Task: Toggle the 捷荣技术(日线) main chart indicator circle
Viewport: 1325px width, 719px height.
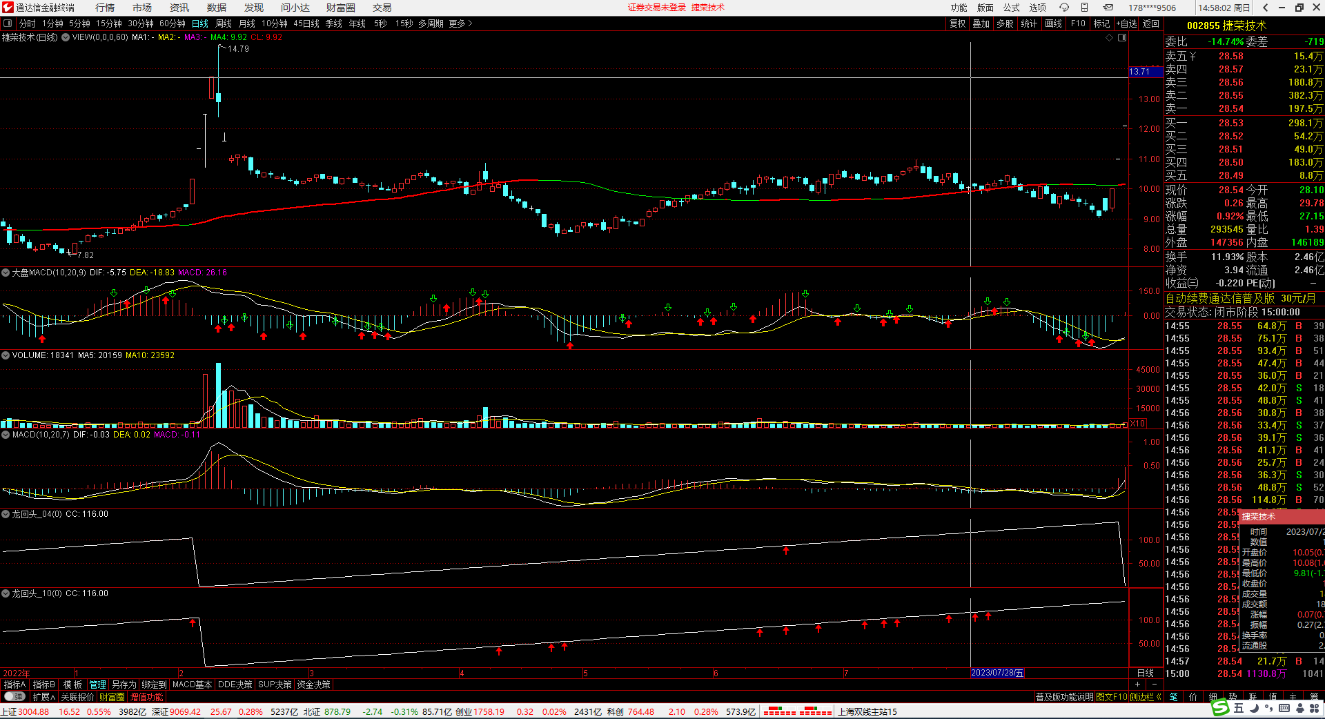Action: pyautogui.click(x=66, y=37)
